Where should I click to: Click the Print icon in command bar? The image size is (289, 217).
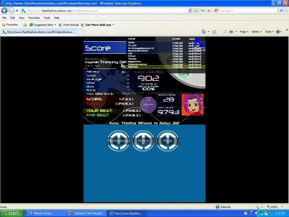pyautogui.click(x=231, y=32)
